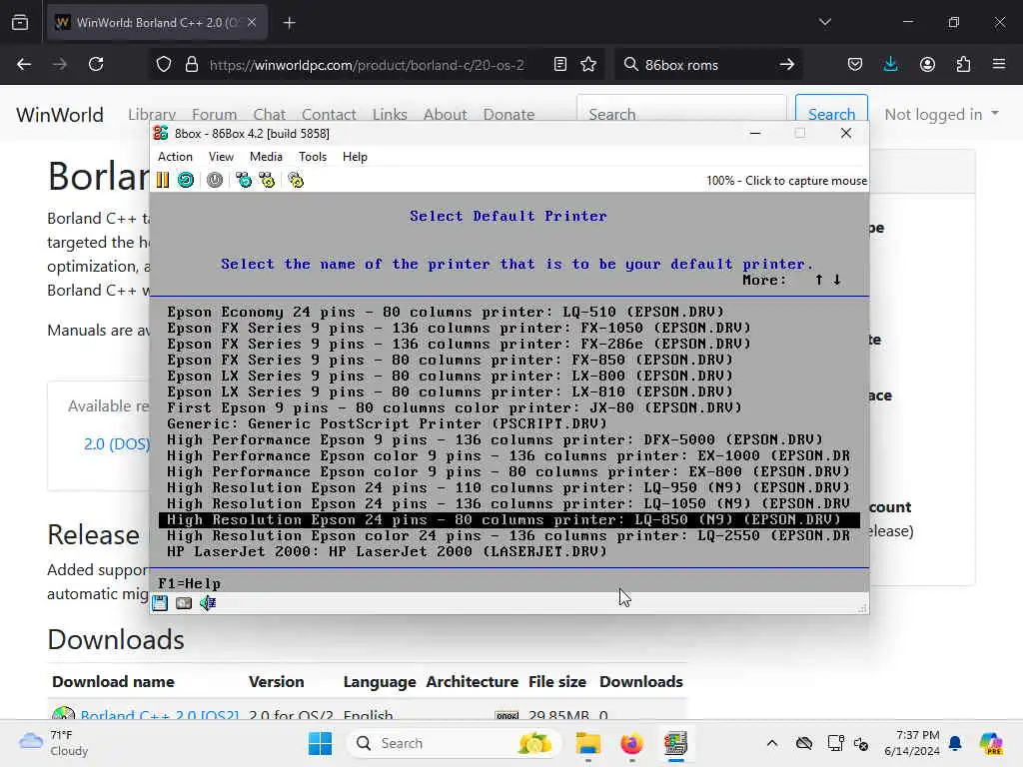Image resolution: width=1023 pixels, height=767 pixels.
Task: Open the Not logged in dropdown
Action: [x=941, y=114]
